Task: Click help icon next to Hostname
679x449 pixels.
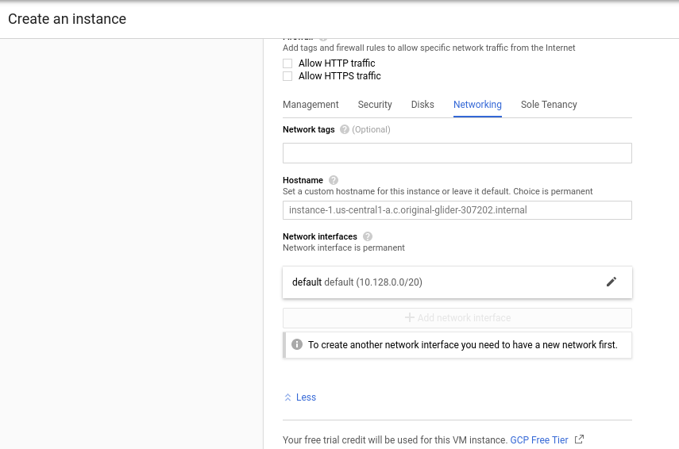Action: pyautogui.click(x=334, y=180)
